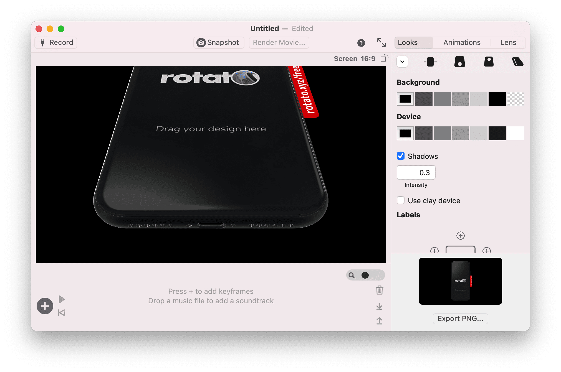The width and height of the screenshot is (561, 372).
Task: Open the Lens tab
Action: pyautogui.click(x=508, y=42)
